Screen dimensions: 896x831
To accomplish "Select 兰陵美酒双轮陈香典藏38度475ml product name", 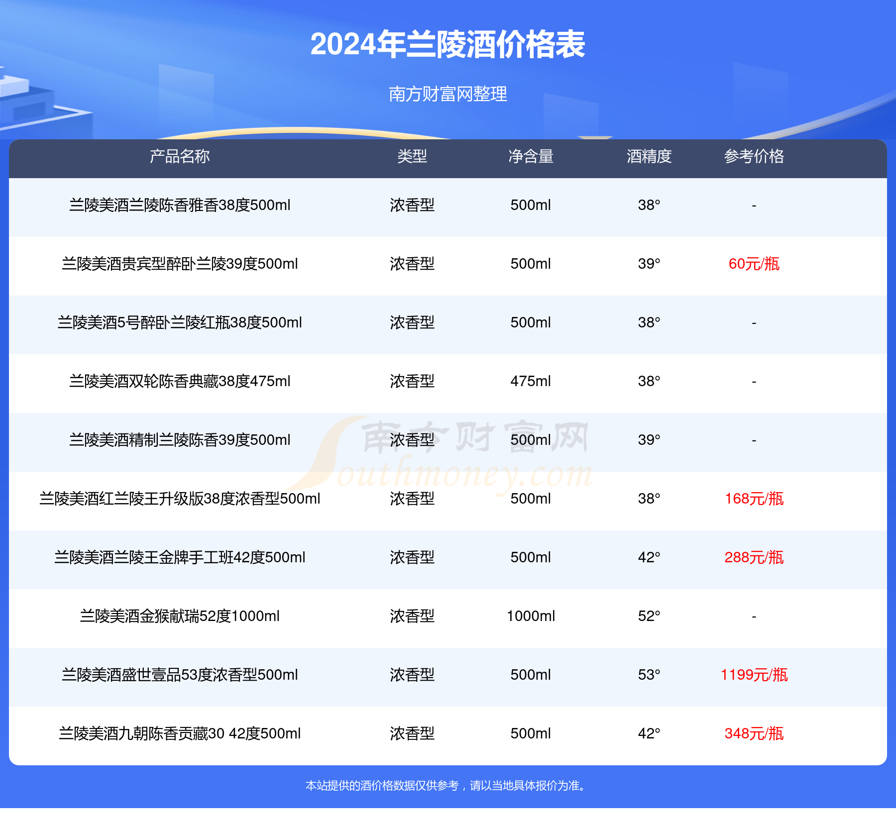I will tap(180, 381).
